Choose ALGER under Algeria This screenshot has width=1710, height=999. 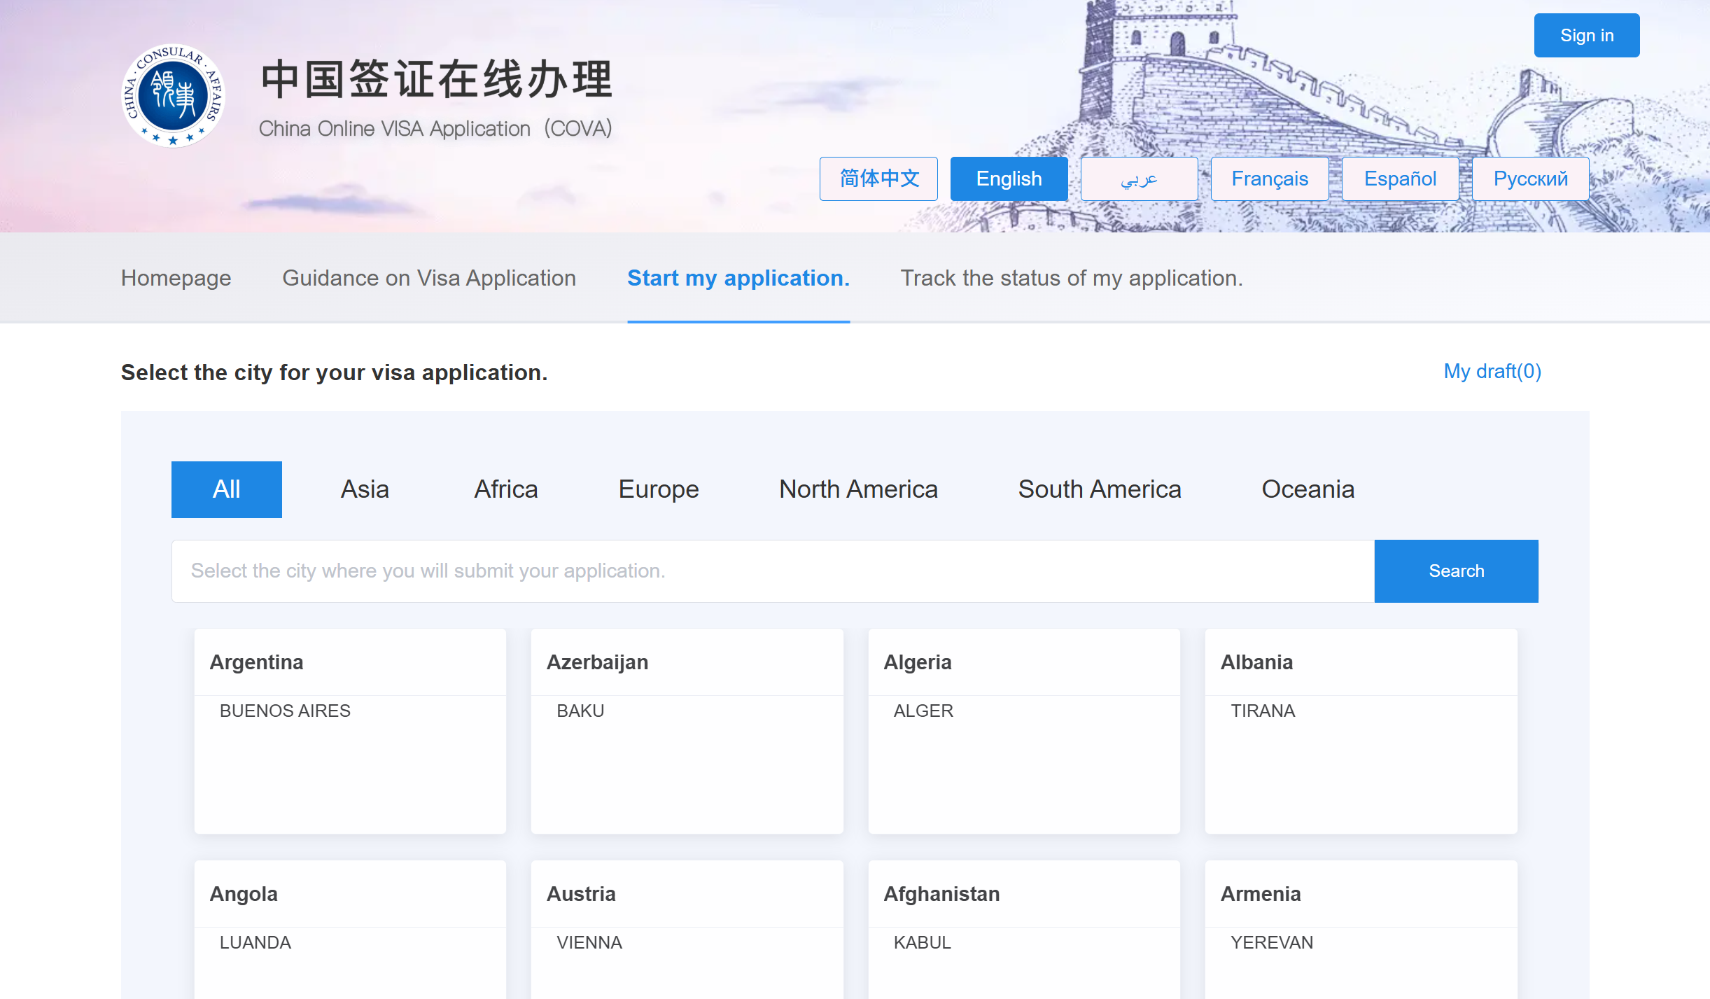[923, 711]
